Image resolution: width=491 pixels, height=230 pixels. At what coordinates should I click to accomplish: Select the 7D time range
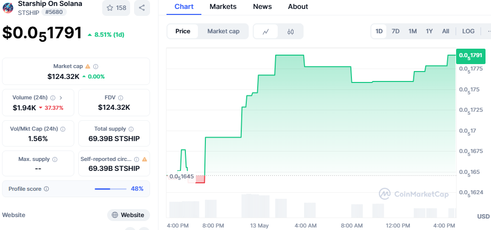coord(396,31)
